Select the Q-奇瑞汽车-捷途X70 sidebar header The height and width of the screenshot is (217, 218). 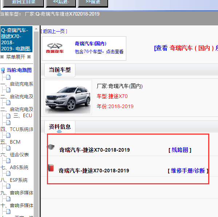tap(16, 39)
